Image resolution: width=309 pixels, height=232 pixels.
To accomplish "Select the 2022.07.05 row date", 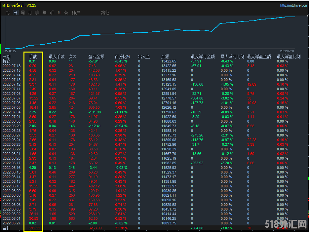I will pos(12,107).
